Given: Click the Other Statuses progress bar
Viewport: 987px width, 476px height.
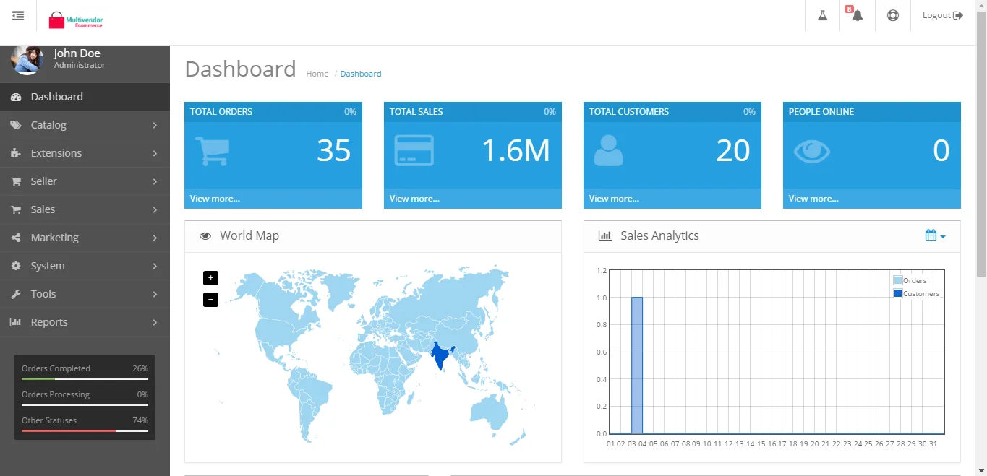Looking at the screenshot, I should point(85,430).
